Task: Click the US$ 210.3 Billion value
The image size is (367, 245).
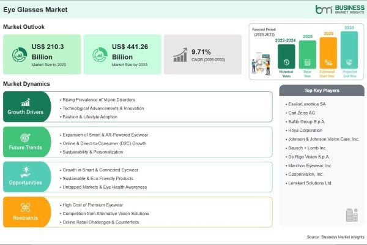Action: (48, 52)
